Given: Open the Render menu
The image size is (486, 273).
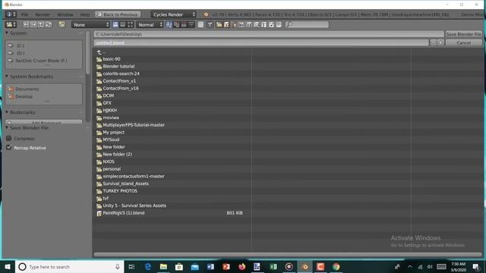Looking at the screenshot, I should coord(43,14).
